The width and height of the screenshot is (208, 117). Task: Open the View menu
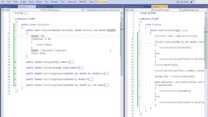15,2
